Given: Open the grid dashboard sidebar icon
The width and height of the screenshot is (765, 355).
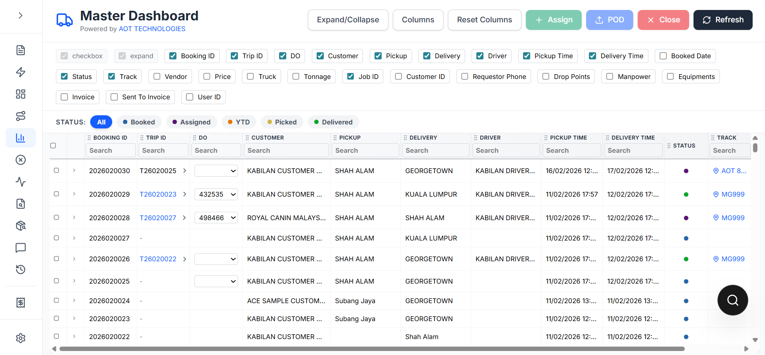Looking at the screenshot, I should pos(21,94).
